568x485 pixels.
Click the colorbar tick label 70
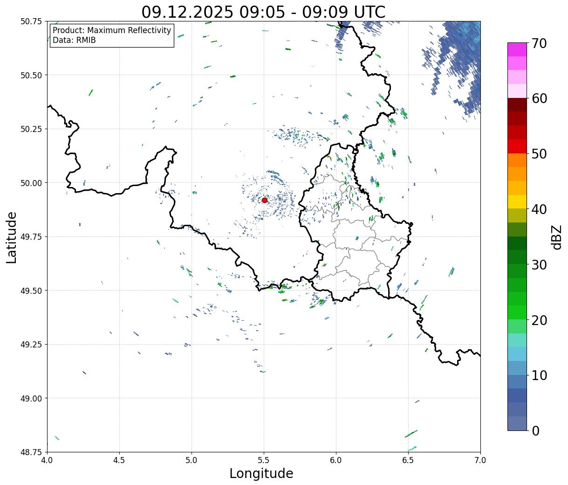pyautogui.click(x=539, y=43)
